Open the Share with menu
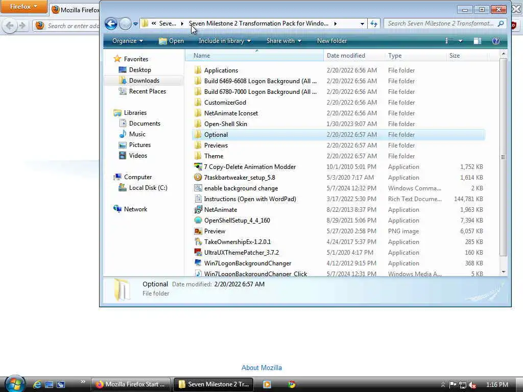The width and height of the screenshot is (523, 392). pos(284,41)
